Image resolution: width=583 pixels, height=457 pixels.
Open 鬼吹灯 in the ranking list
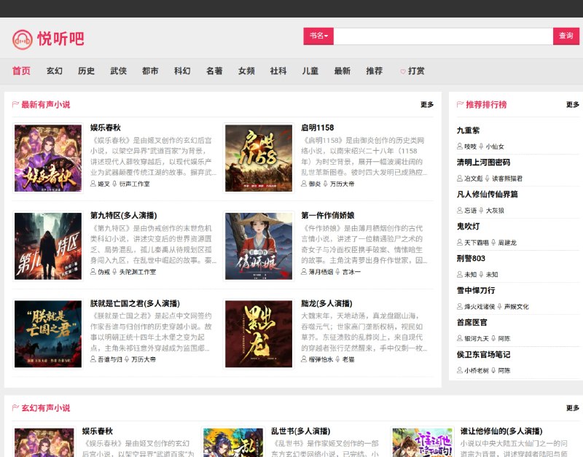click(x=468, y=227)
